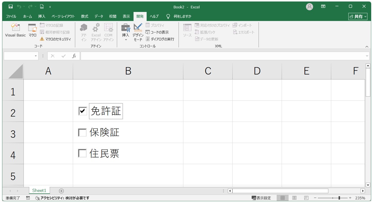Check the 保険証 checkbox
The height and width of the screenshot is (203, 373).
82,133
